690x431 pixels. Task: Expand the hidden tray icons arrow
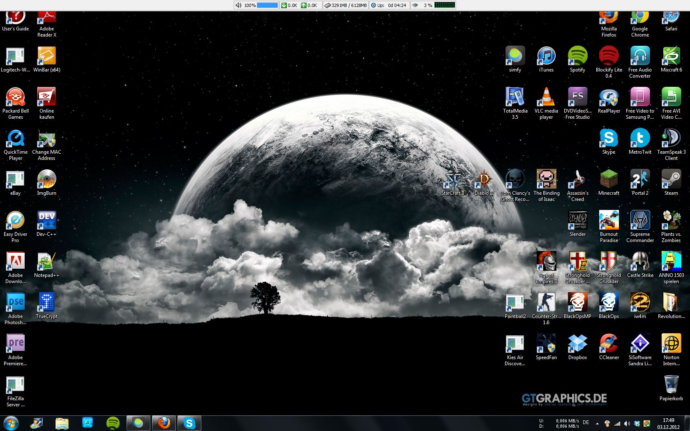point(597,424)
